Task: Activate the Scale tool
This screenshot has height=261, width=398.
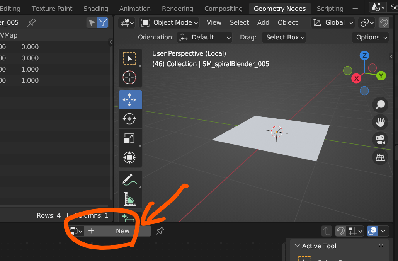Action: tap(130, 138)
